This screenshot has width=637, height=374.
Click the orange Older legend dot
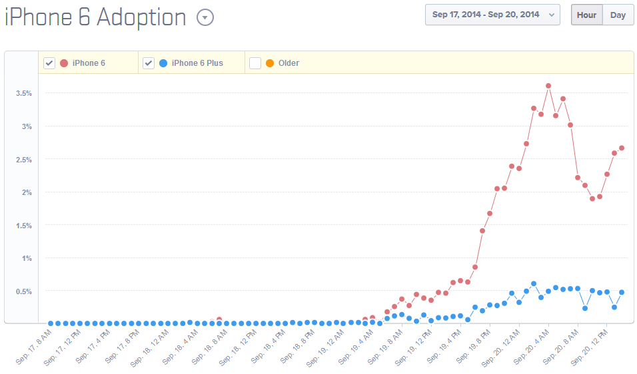click(270, 63)
